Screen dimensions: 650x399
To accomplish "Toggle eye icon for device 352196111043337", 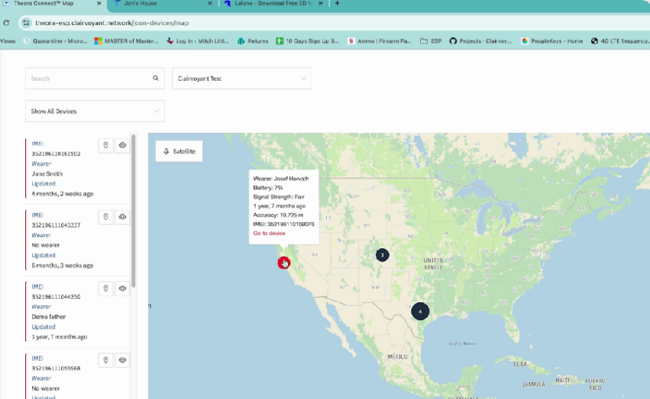I will (x=122, y=217).
